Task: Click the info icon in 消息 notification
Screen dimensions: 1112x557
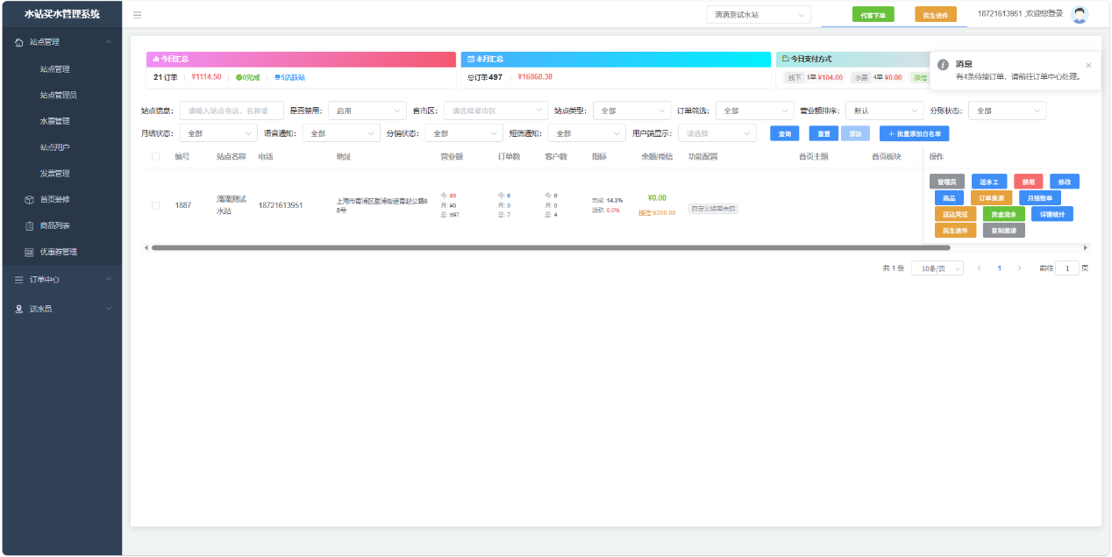Action: pyautogui.click(x=943, y=65)
